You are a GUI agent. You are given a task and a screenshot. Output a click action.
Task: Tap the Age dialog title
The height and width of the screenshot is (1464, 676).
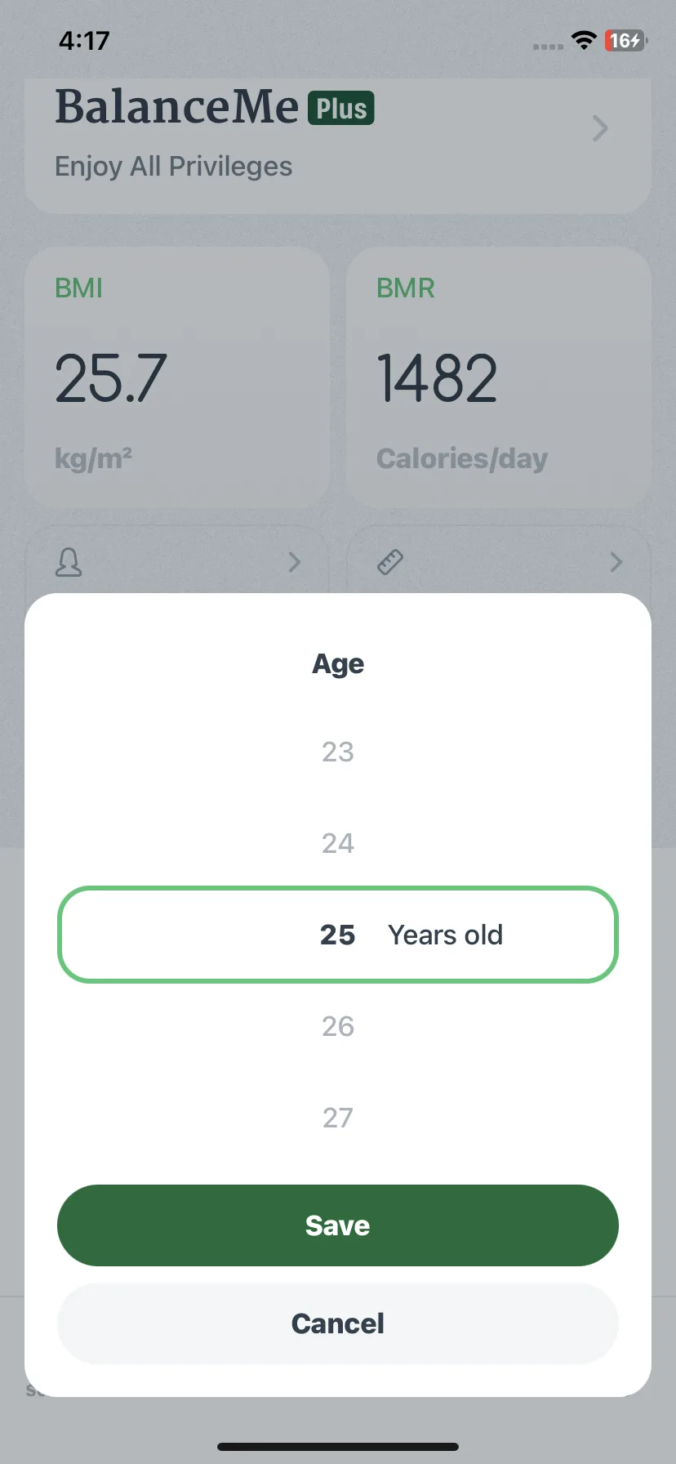coord(338,664)
